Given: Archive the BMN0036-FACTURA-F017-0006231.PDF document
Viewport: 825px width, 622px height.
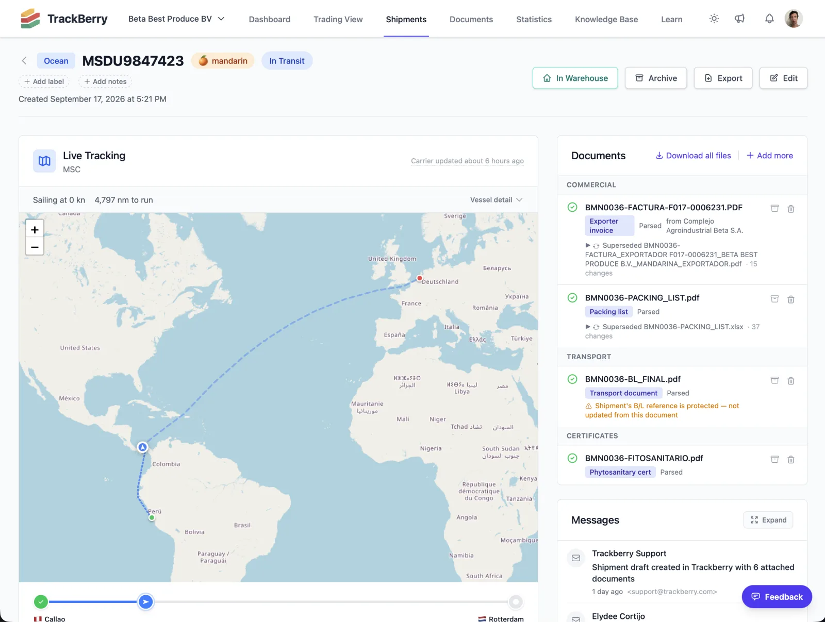Looking at the screenshot, I should pos(774,208).
